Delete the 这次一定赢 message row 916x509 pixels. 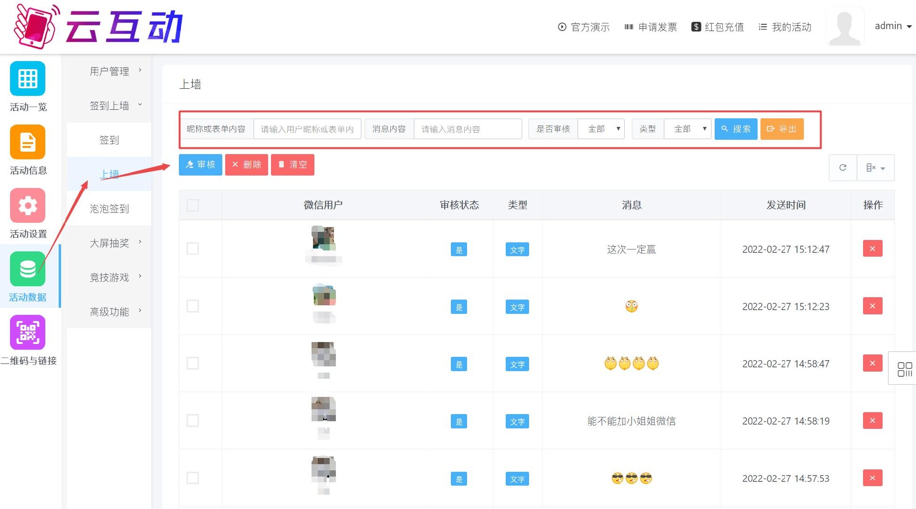(873, 249)
